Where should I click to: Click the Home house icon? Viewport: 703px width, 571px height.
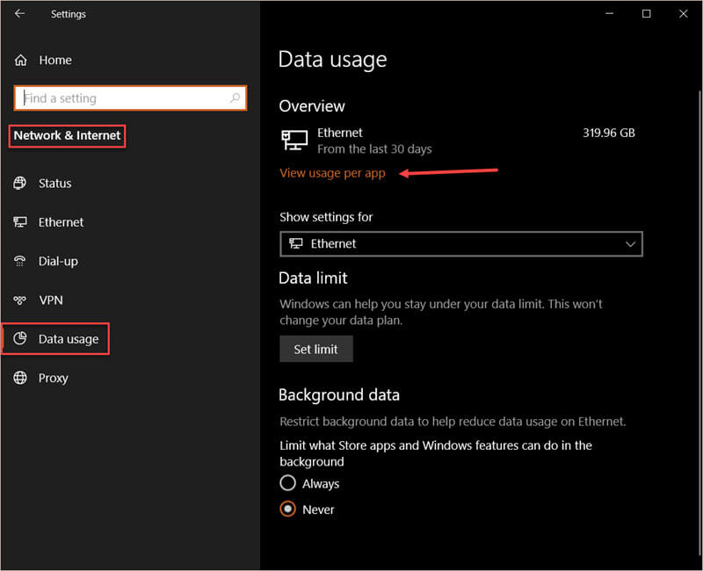coord(20,60)
